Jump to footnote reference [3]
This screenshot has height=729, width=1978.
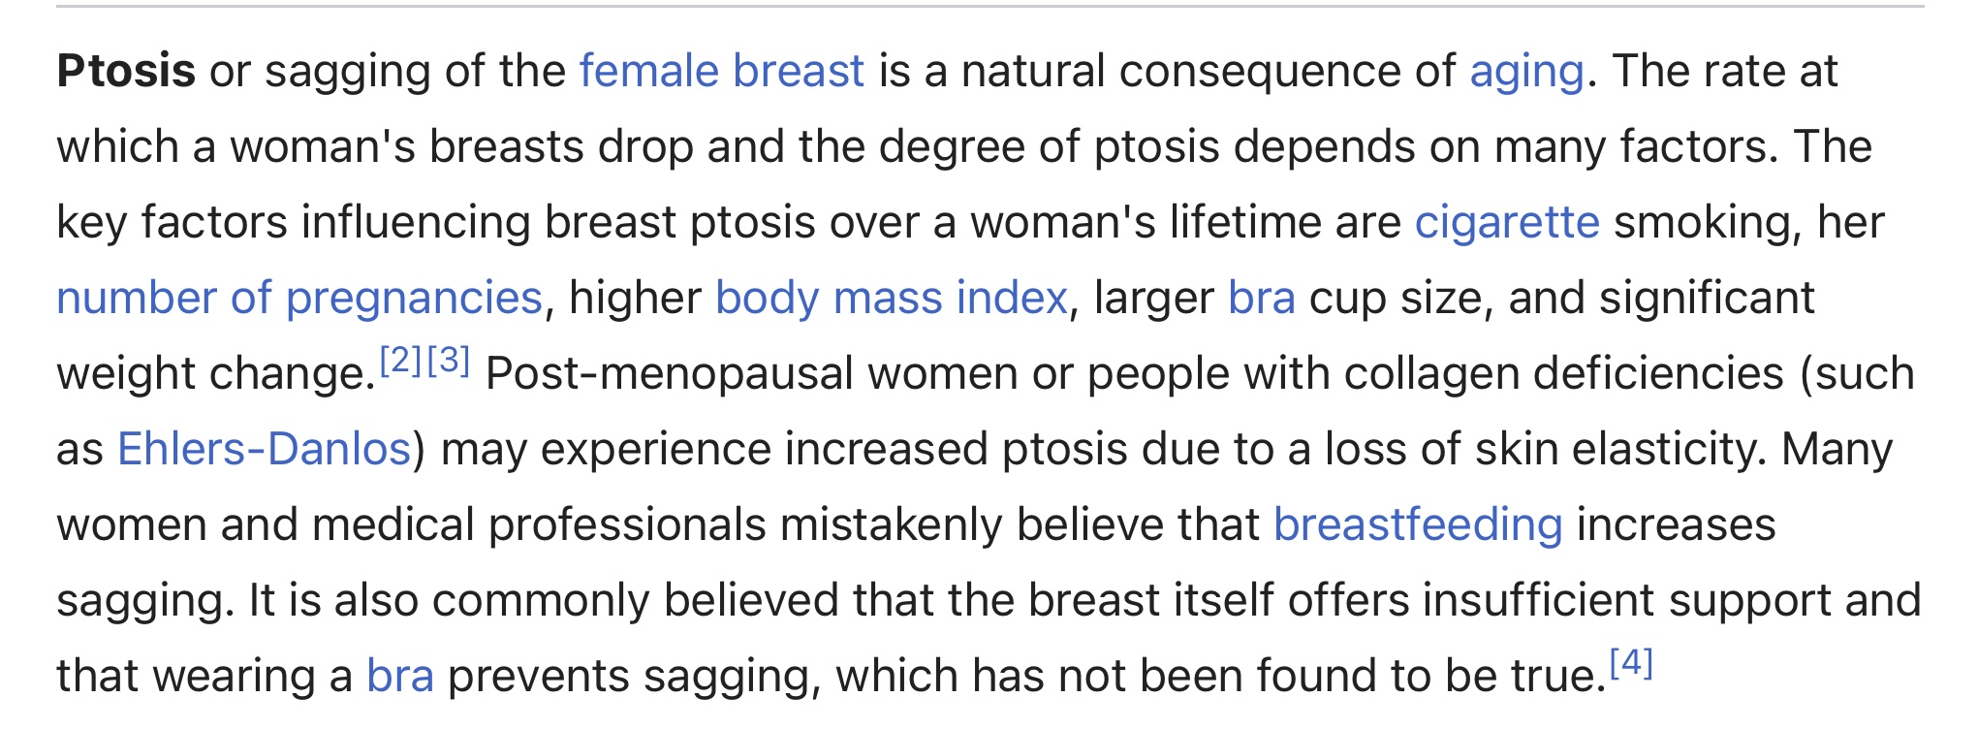pyautogui.click(x=449, y=361)
